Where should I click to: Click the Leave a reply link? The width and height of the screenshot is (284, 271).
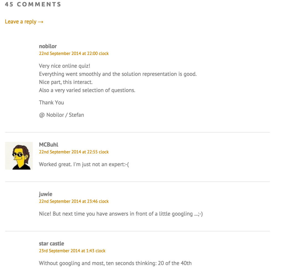click(x=24, y=22)
